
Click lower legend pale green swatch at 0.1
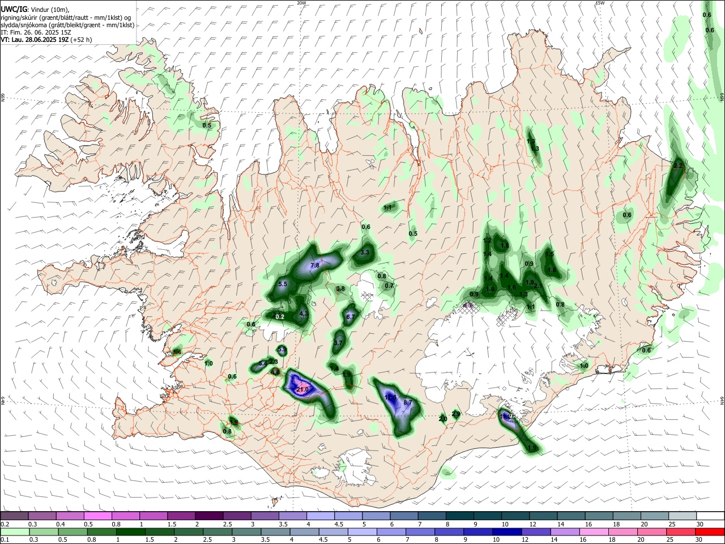[14, 532]
